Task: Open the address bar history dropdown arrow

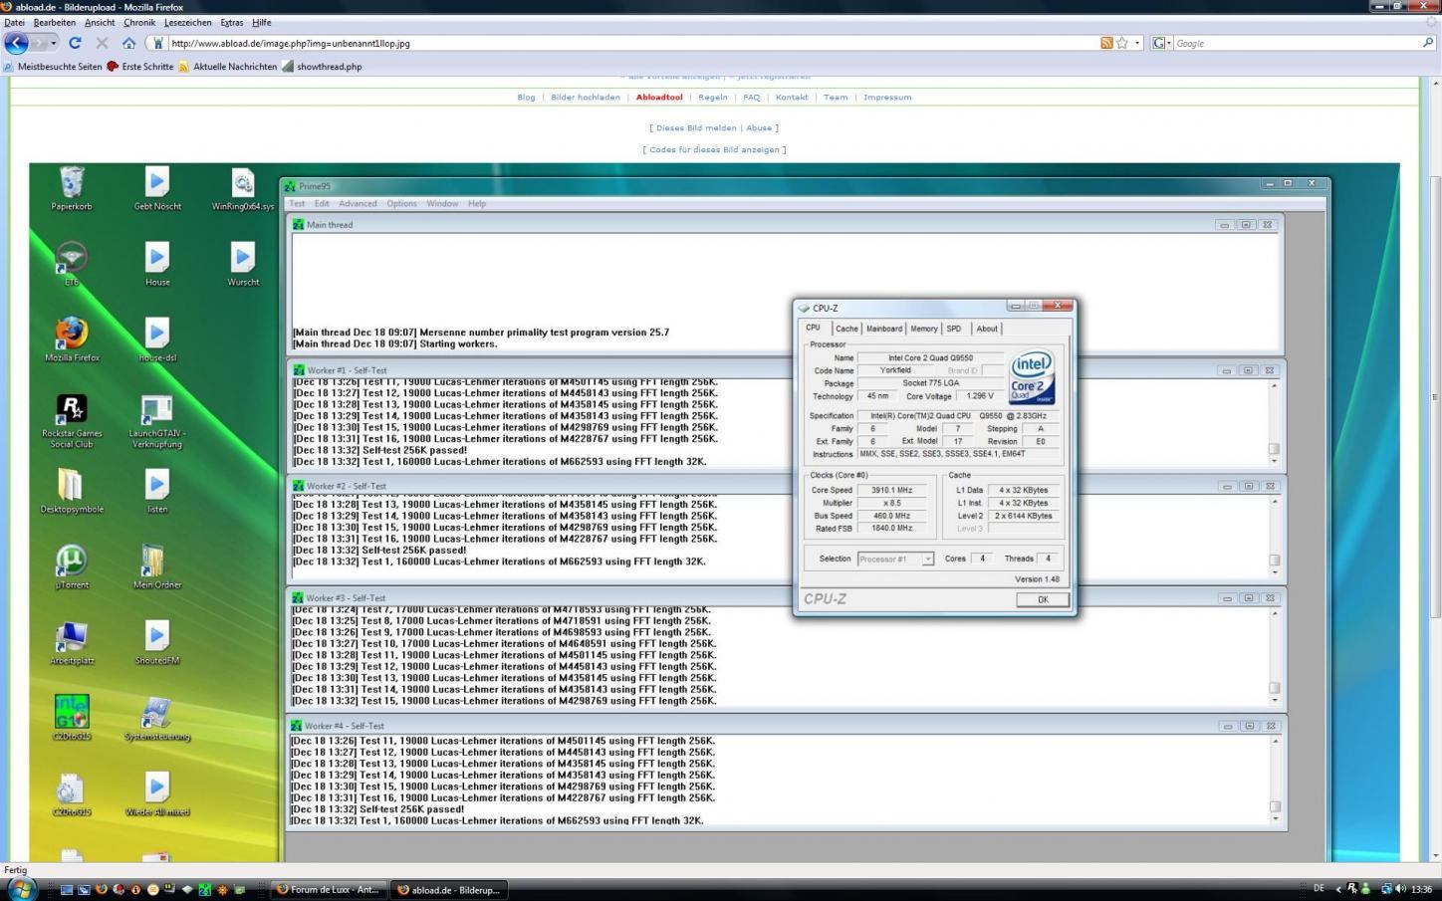Action: pos(1138,44)
